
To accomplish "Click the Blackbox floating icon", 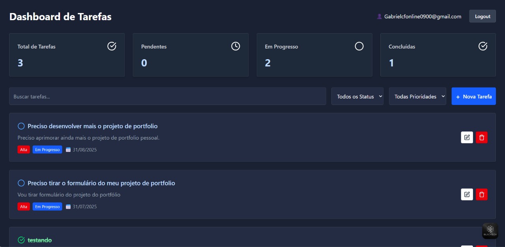I will 490,230.
